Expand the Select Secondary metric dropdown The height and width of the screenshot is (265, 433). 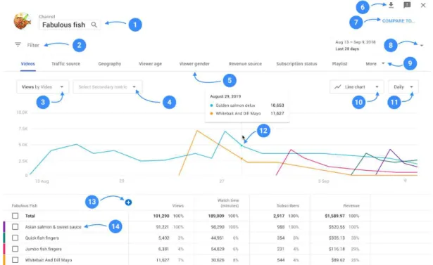click(108, 87)
